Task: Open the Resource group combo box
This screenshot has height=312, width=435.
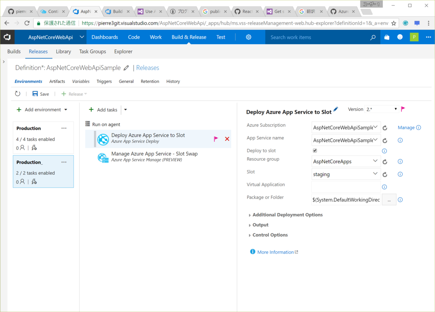Action: (x=346, y=161)
